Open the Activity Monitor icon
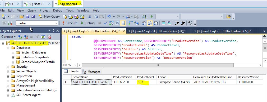Screen dimensions: 267x102 (144, 17)
